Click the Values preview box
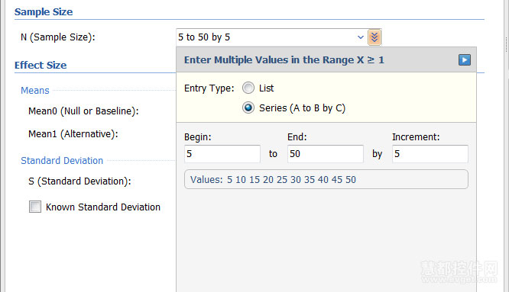This screenshot has width=509, height=292. 326,179
